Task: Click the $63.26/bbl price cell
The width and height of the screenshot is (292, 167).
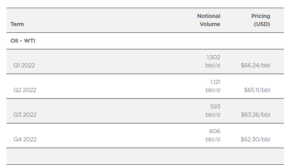Action: tap(255, 115)
